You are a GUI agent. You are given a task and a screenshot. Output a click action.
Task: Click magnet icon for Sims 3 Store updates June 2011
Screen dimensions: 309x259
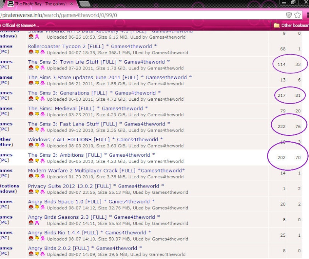[x=31, y=83]
